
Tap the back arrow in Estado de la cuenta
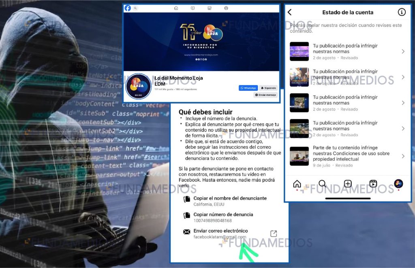pyautogui.click(x=290, y=13)
